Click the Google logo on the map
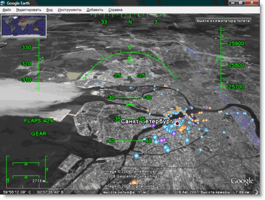 242,181
